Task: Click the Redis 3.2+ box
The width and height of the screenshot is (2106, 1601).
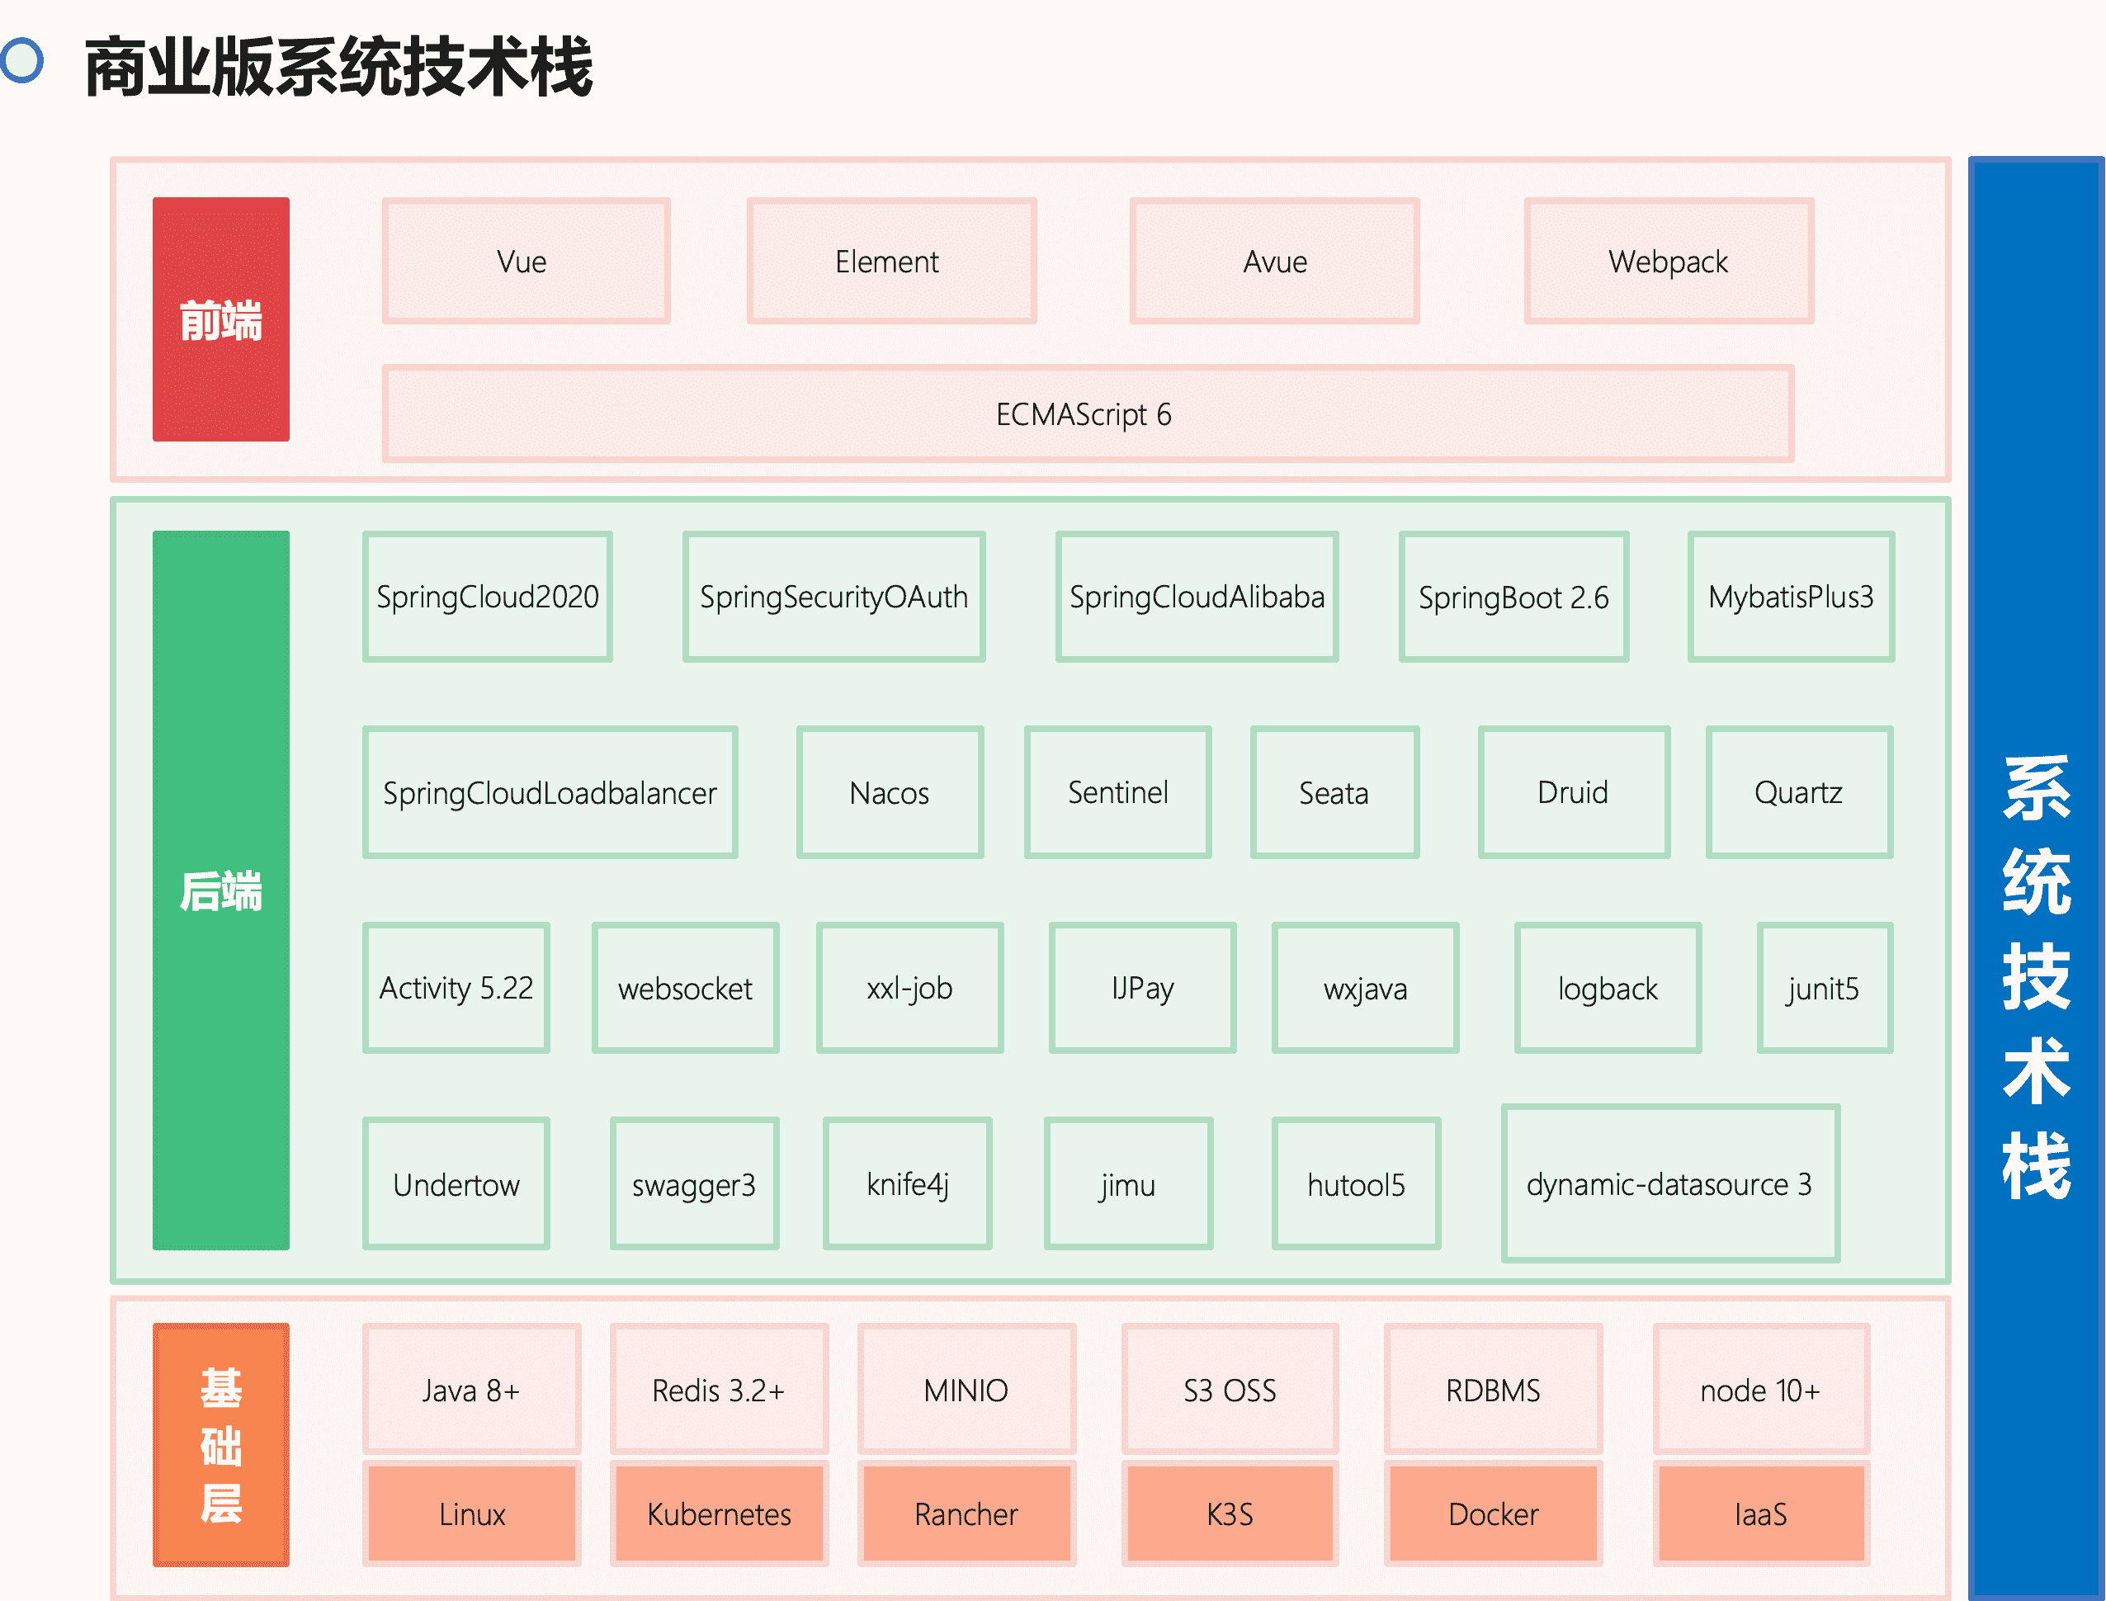Action: pos(719,1390)
